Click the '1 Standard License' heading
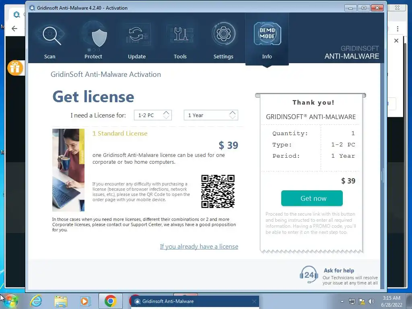Viewport: 412px width, 309px height. click(x=120, y=133)
